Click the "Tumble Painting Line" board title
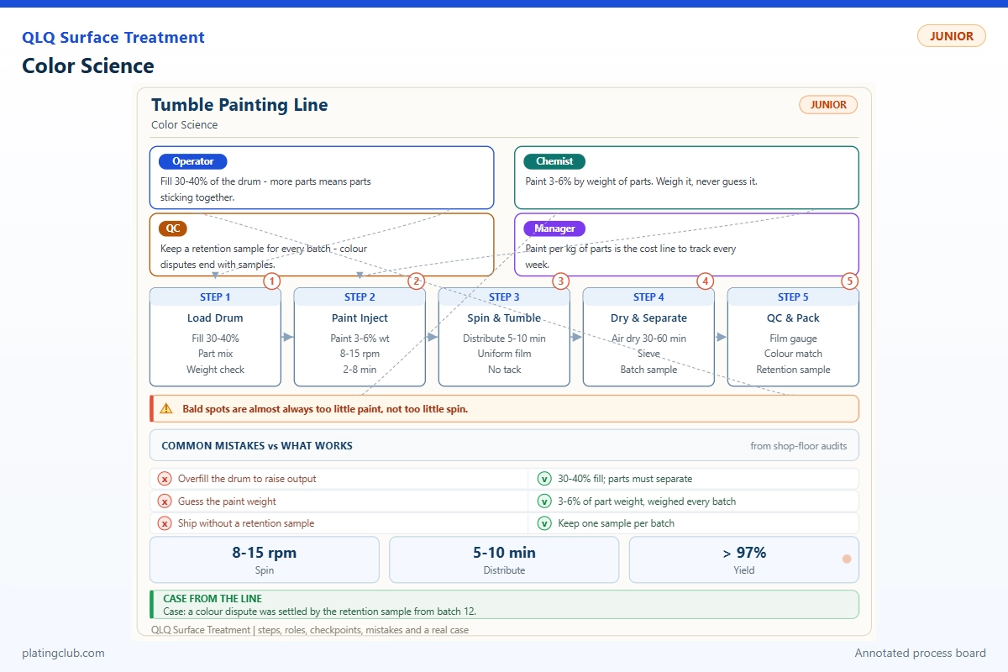The height and width of the screenshot is (672, 1008). 239,105
